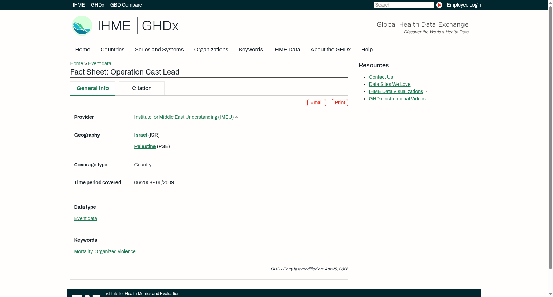Viewport: 553px width, 297px height.
Task: Focus the Search input field
Action: (x=404, y=5)
